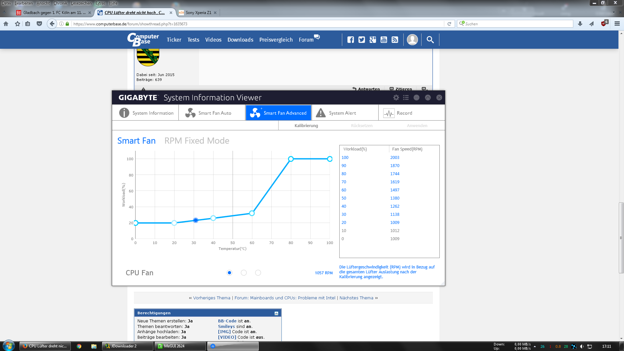This screenshot has width=624, height=351.
Task: Click the user profile avatar icon
Action: point(412,40)
